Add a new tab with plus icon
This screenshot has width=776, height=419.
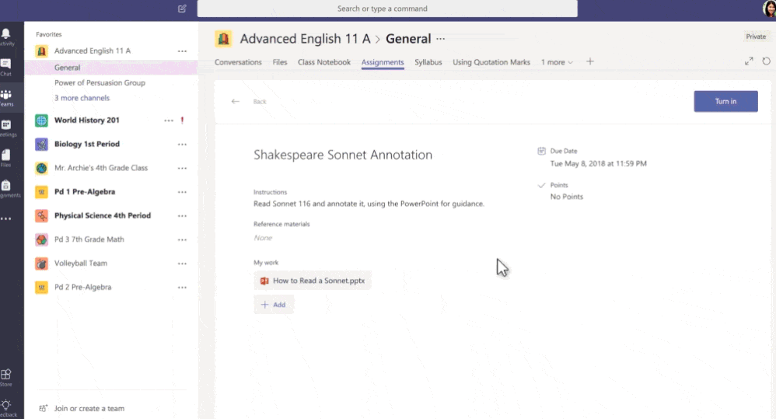click(590, 62)
